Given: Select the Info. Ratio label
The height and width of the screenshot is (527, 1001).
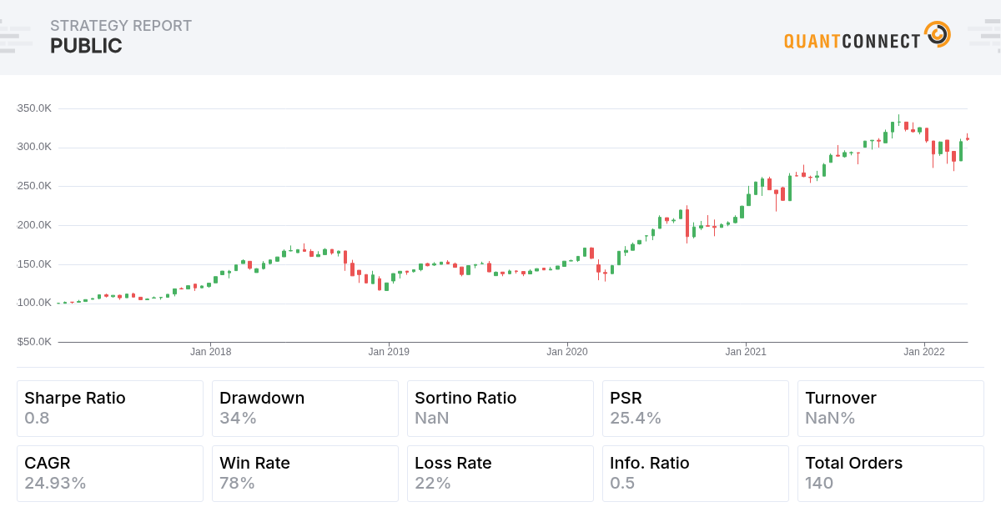Looking at the screenshot, I should click(650, 464).
